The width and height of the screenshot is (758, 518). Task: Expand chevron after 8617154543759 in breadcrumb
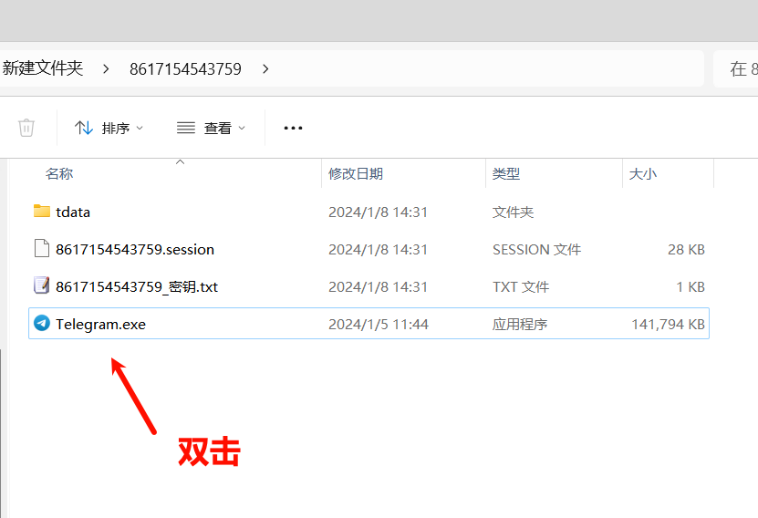click(x=265, y=68)
